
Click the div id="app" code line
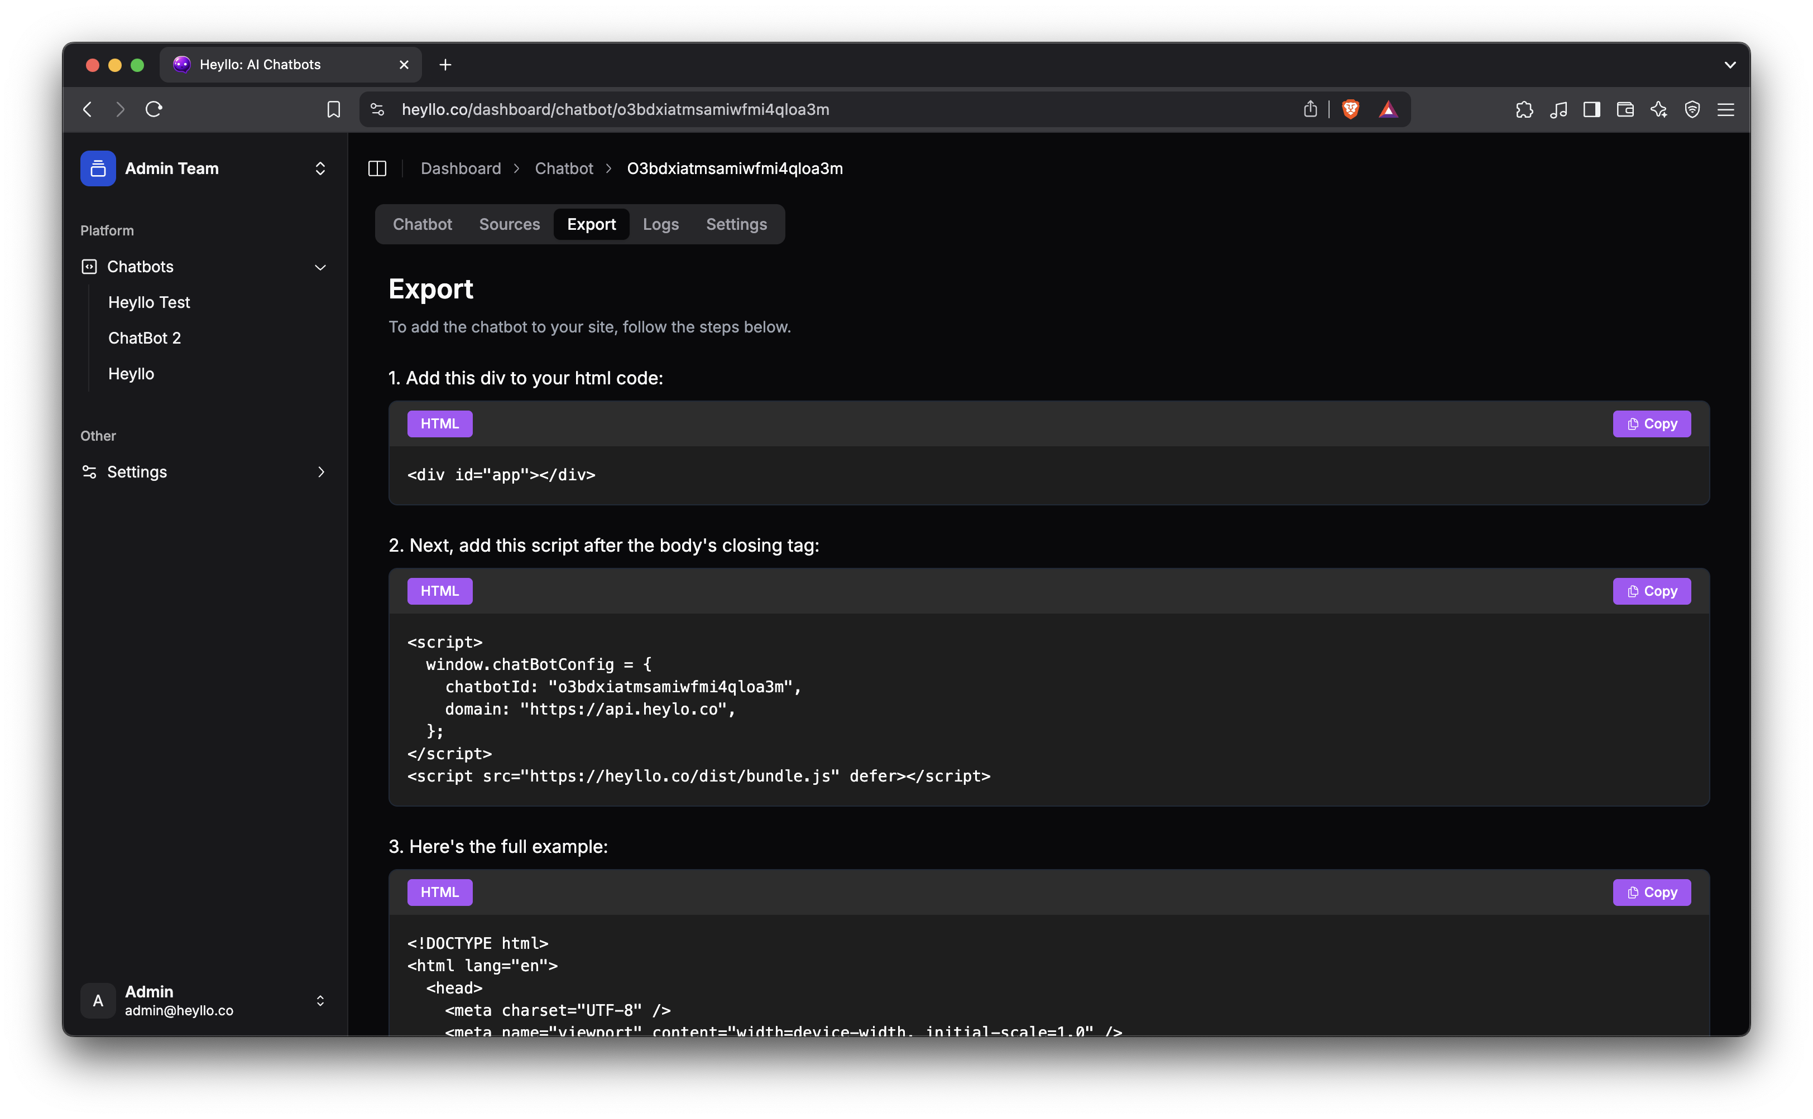click(x=501, y=475)
